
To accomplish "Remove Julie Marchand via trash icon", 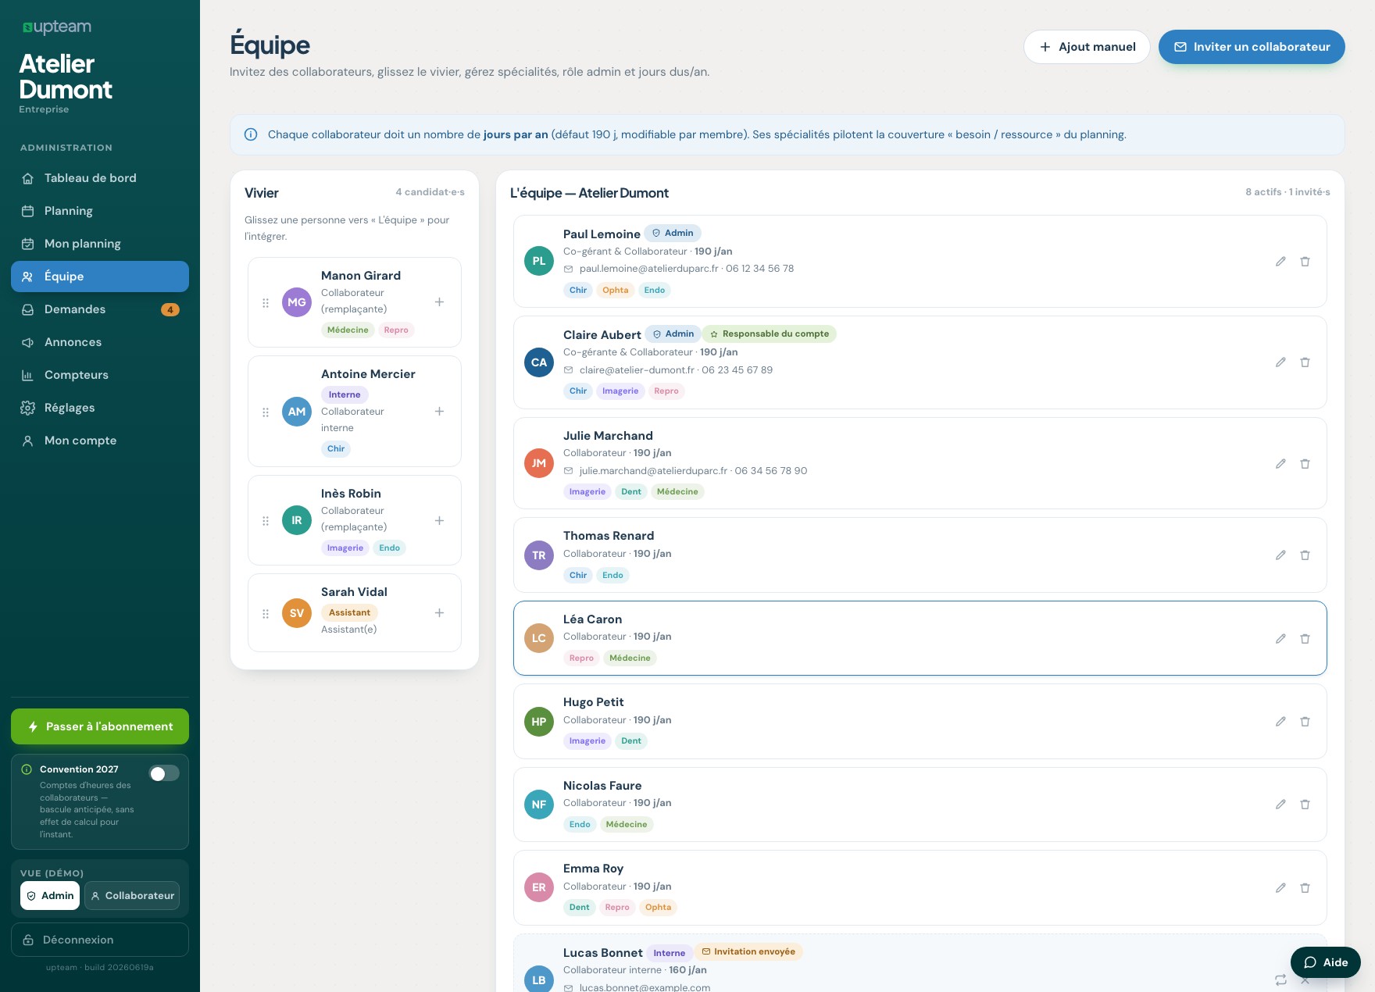I will (x=1305, y=464).
